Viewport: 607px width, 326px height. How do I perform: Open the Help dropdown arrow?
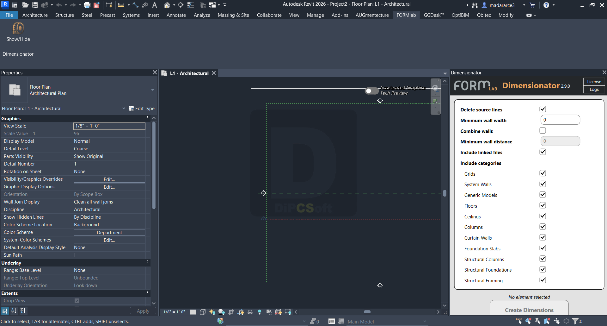pyautogui.click(x=554, y=5)
